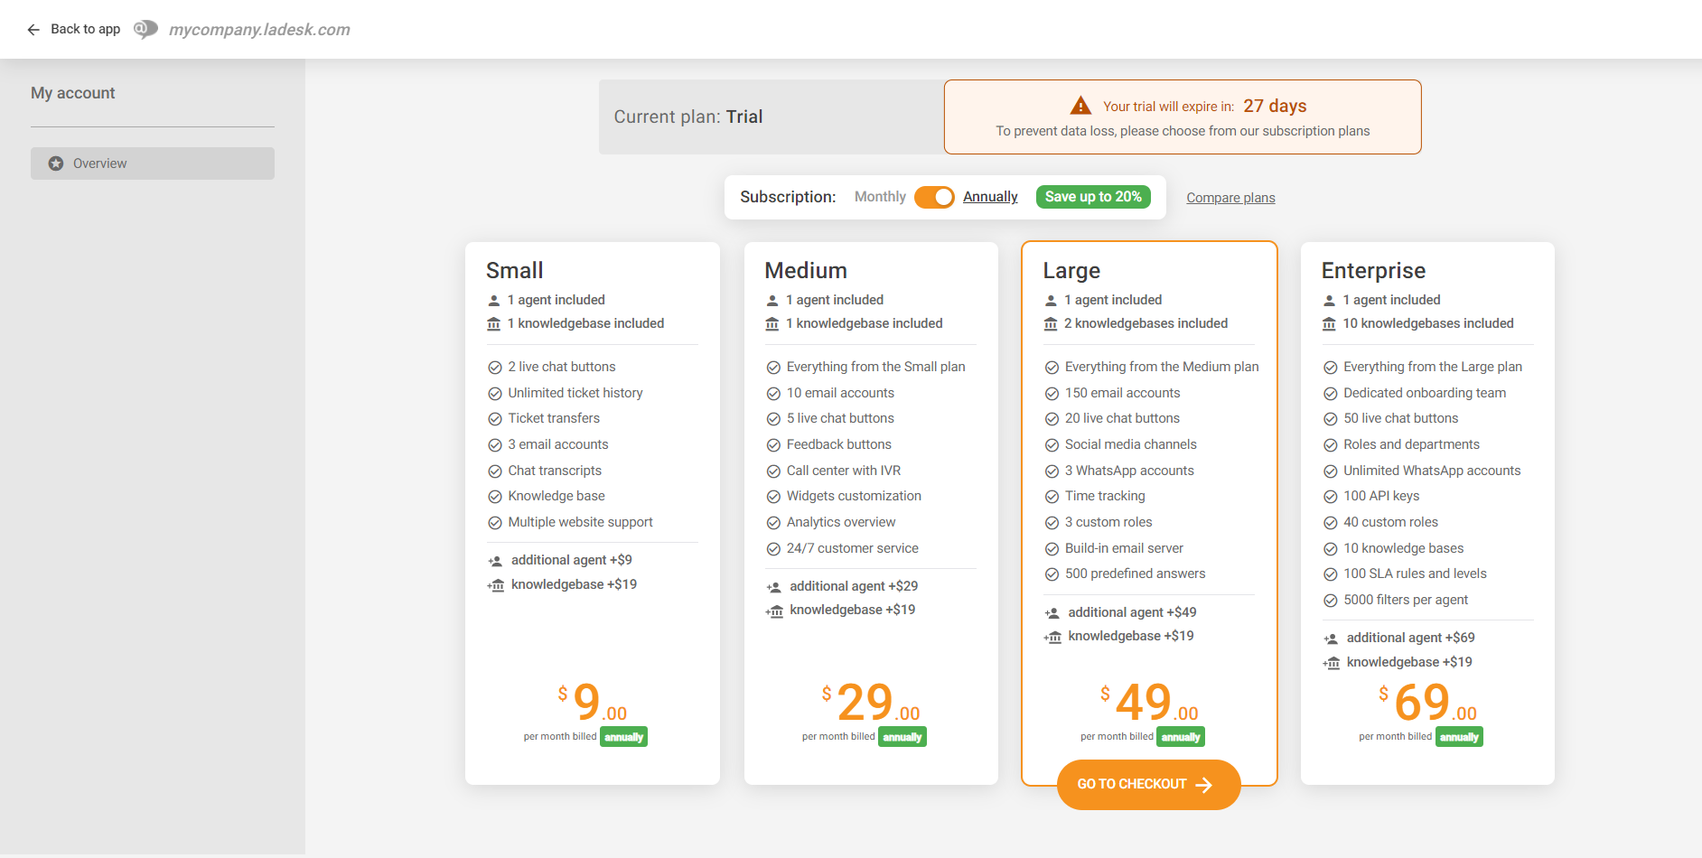Select the Small plan card title
This screenshot has width=1702, height=858.
pos(515,270)
